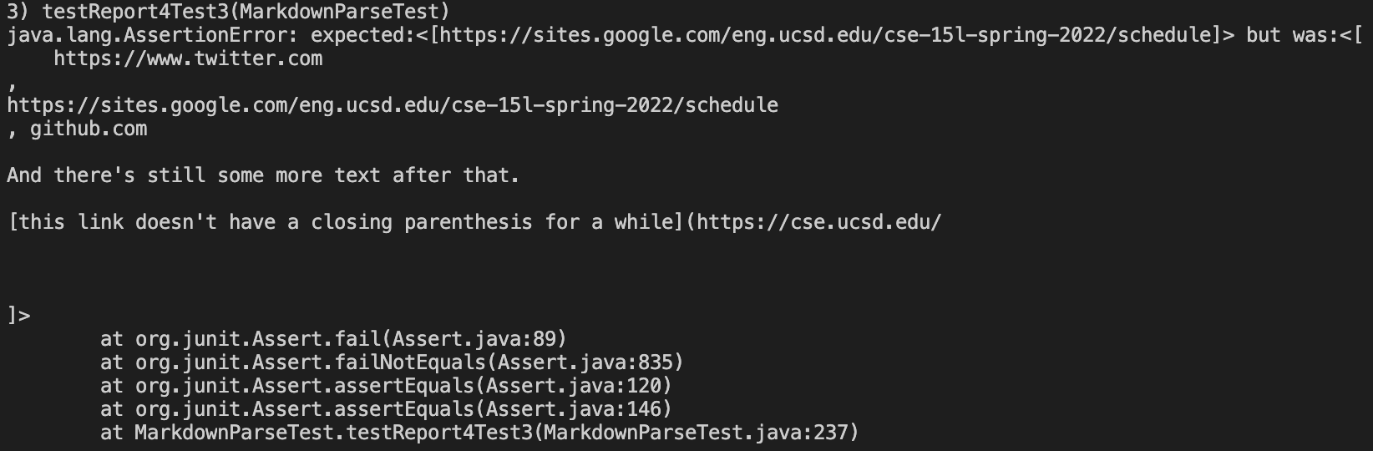Viewport: 1373px width, 451px height.
Task: Click the Assert.java:89 stack trace reference
Action: (x=479, y=339)
